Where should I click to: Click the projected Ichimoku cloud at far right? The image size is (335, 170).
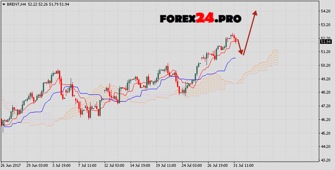point(274,56)
